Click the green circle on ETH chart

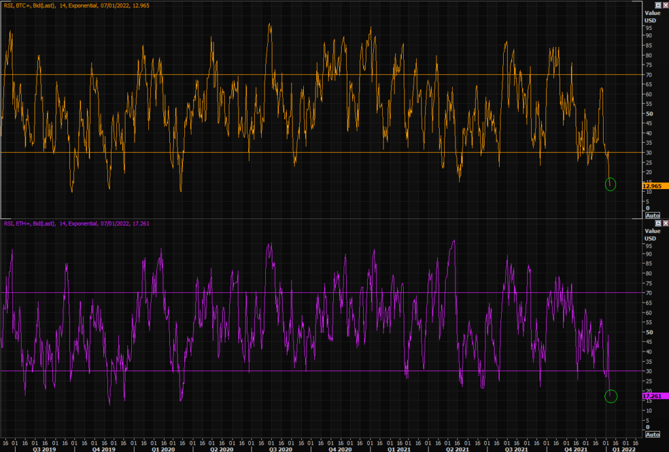(611, 396)
